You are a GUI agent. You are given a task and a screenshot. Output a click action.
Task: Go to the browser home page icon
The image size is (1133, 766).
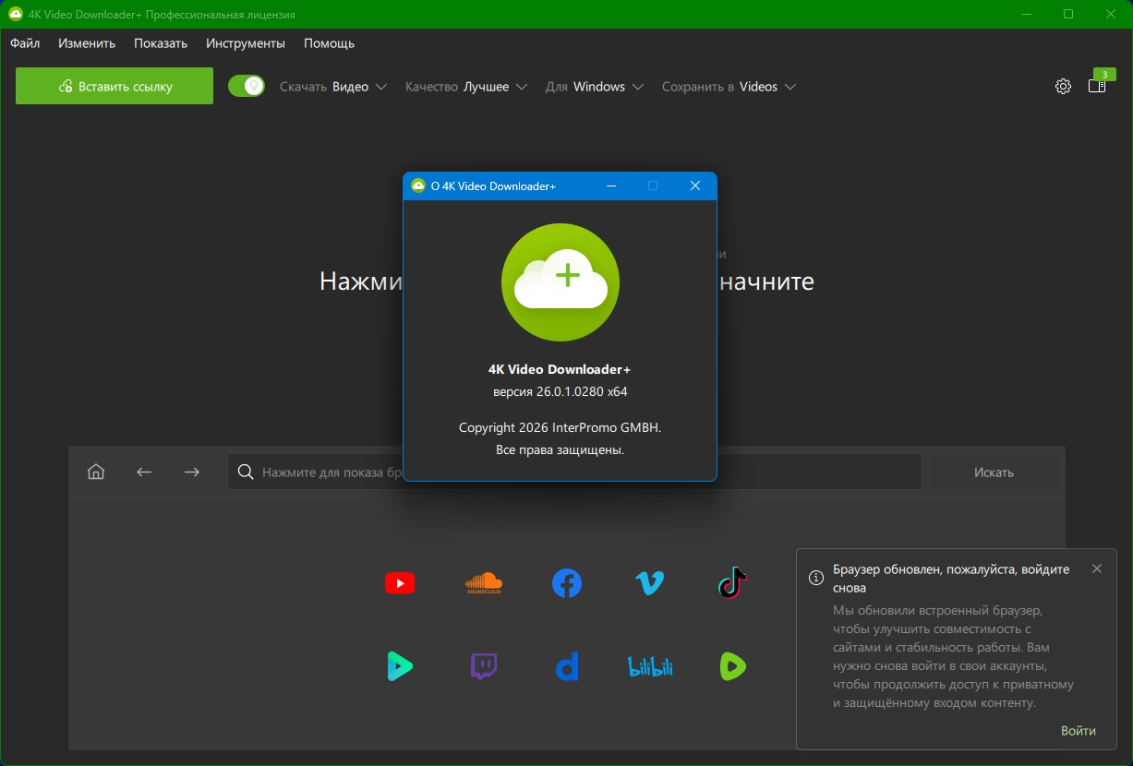pyautogui.click(x=95, y=472)
